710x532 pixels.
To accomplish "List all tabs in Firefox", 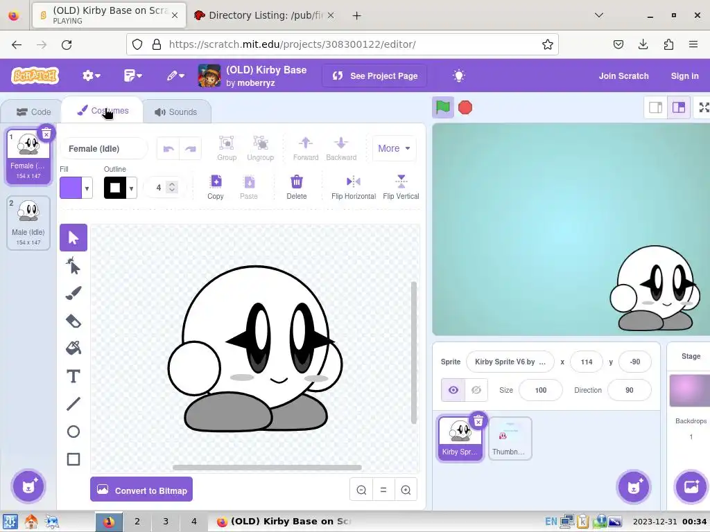I will tap(599, 15).
